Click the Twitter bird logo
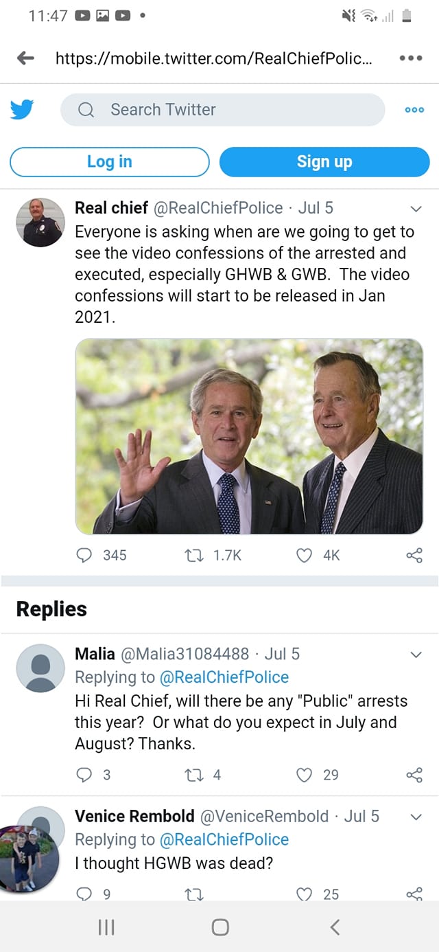 [x=22, y=109]
